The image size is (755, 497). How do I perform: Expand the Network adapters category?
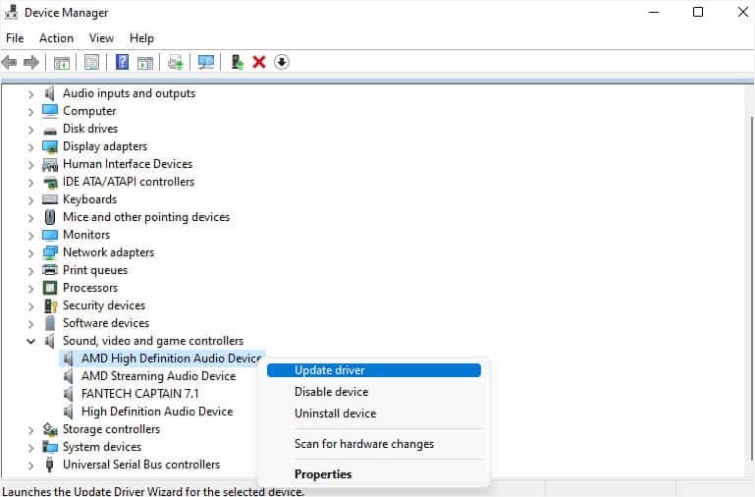point(30,253)
